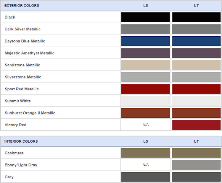
Task: Select the Sandstone Metallic swatch under LS
Action: pos(145,65)
